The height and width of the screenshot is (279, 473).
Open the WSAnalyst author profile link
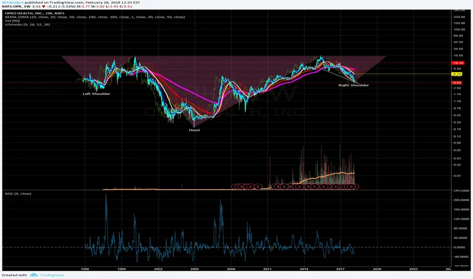pos(13,3)
